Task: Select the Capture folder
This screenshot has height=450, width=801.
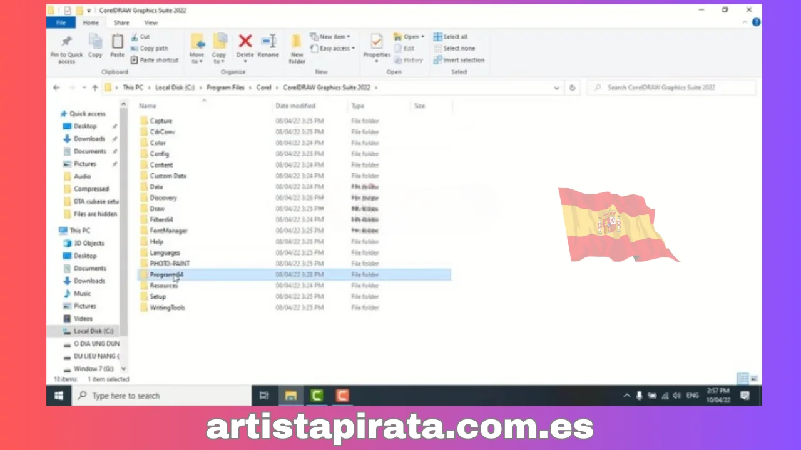Action: [x=161, y=121]
